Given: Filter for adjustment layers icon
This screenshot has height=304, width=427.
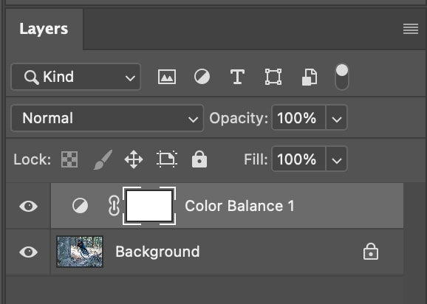Looking at the screenshot, I should click(202, 77).
